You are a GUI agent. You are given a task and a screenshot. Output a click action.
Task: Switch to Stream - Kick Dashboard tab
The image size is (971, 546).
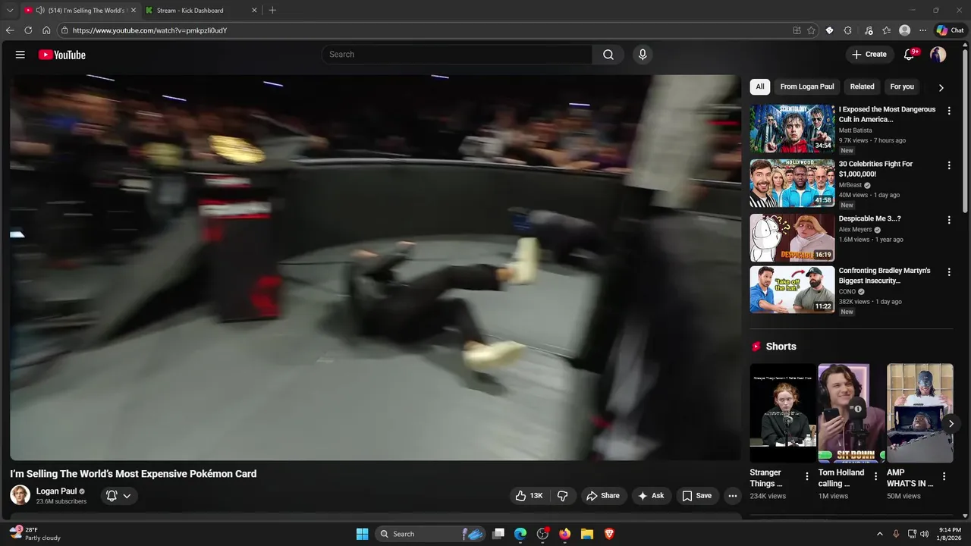(202, 11)
